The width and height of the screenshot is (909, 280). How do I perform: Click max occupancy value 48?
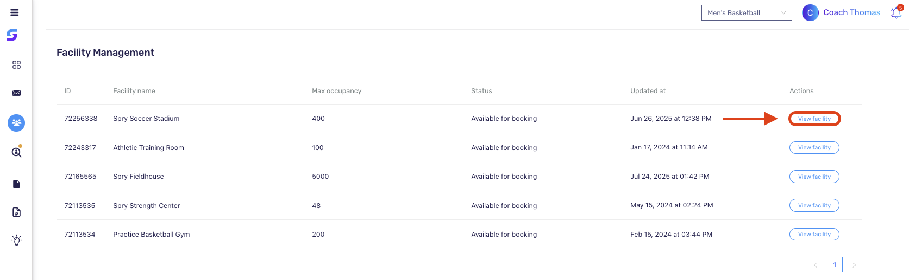pyautogui.click(x=316, y=206)
